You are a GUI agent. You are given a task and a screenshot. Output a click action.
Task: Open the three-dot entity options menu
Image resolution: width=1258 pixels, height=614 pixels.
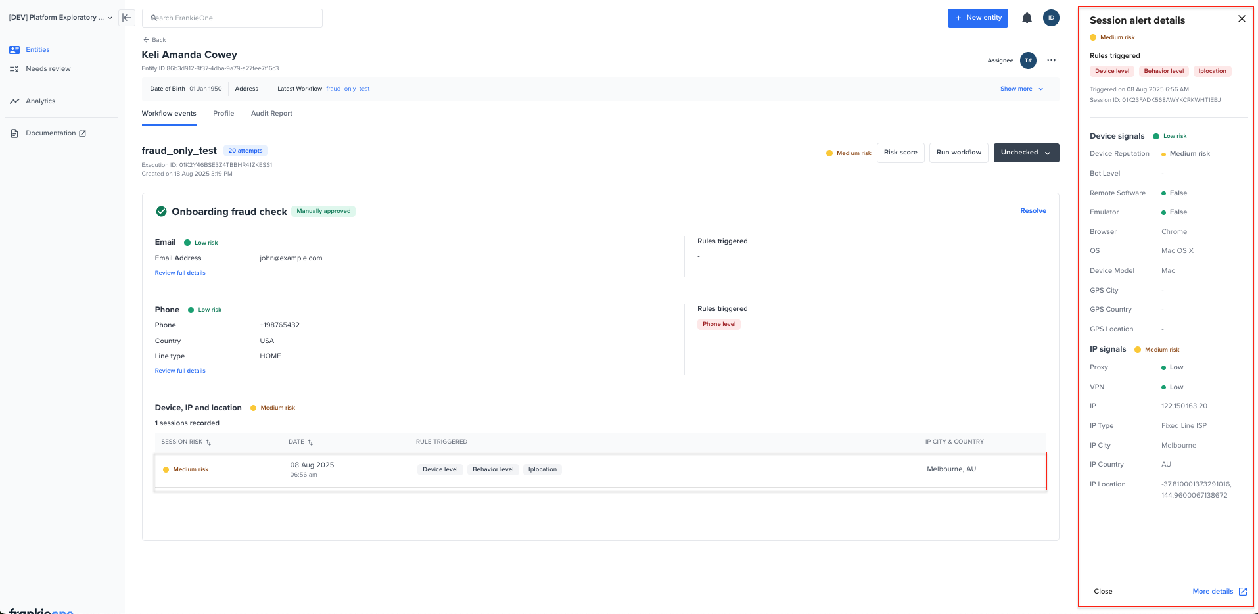[1052, 60]
